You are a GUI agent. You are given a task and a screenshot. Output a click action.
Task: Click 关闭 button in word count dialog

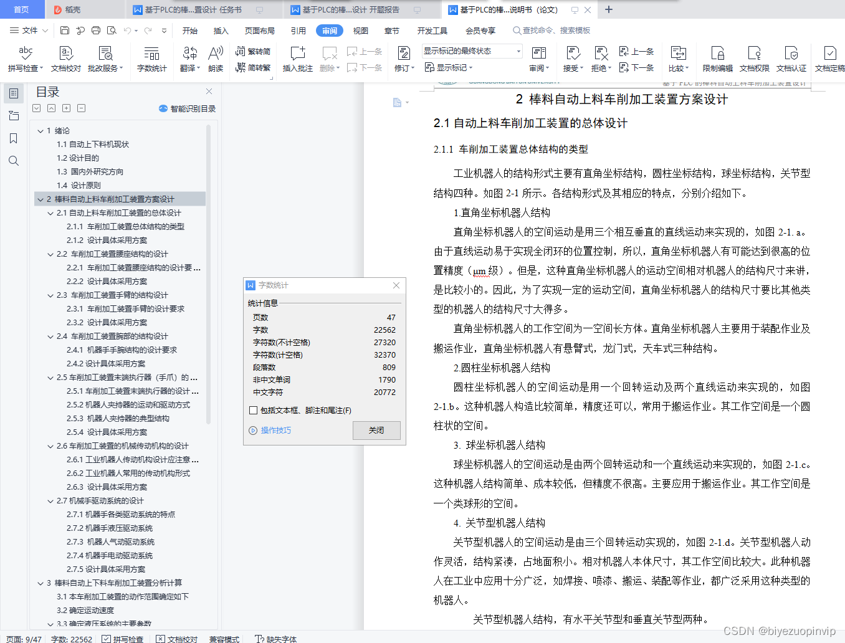376,431
